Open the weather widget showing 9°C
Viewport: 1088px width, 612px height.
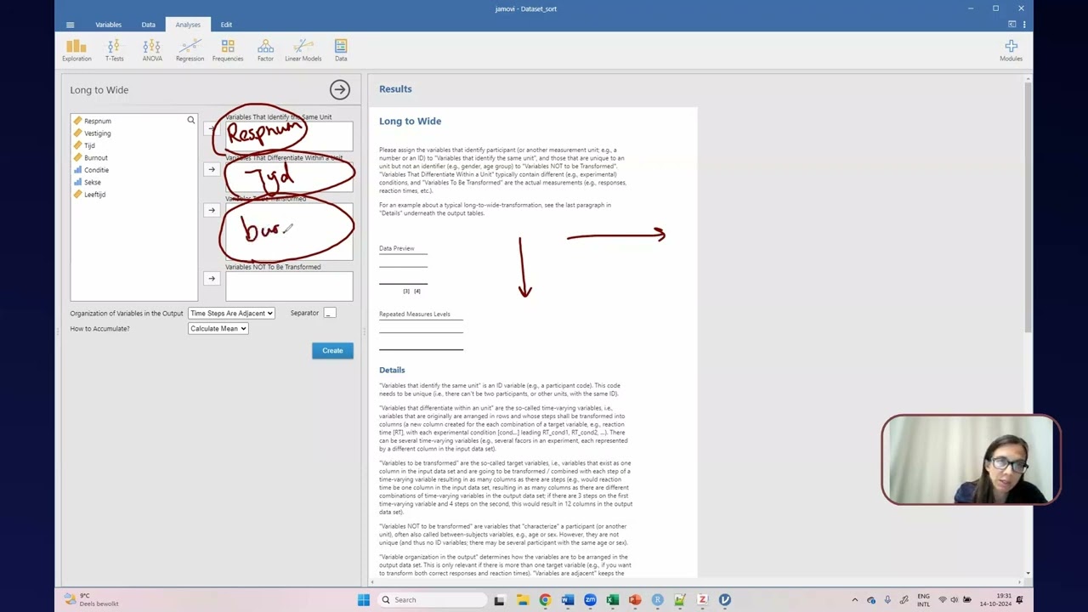[92, 600]
